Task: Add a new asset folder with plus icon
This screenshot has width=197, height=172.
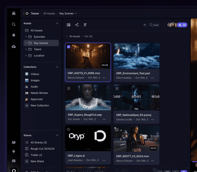Action: (x=57, y=23)
